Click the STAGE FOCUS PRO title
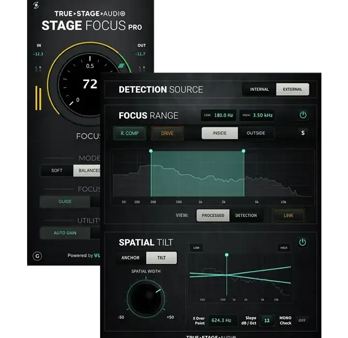348x338 pixels. point(92,25)
